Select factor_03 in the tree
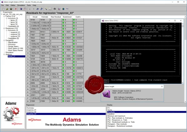 (14, 24)
